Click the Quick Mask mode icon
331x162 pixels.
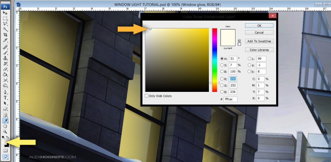click(x=5, y=150)
